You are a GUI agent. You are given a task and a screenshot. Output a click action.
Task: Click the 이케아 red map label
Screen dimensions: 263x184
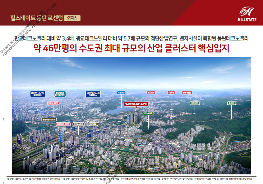pyautogui.click(x=172, y=93)
